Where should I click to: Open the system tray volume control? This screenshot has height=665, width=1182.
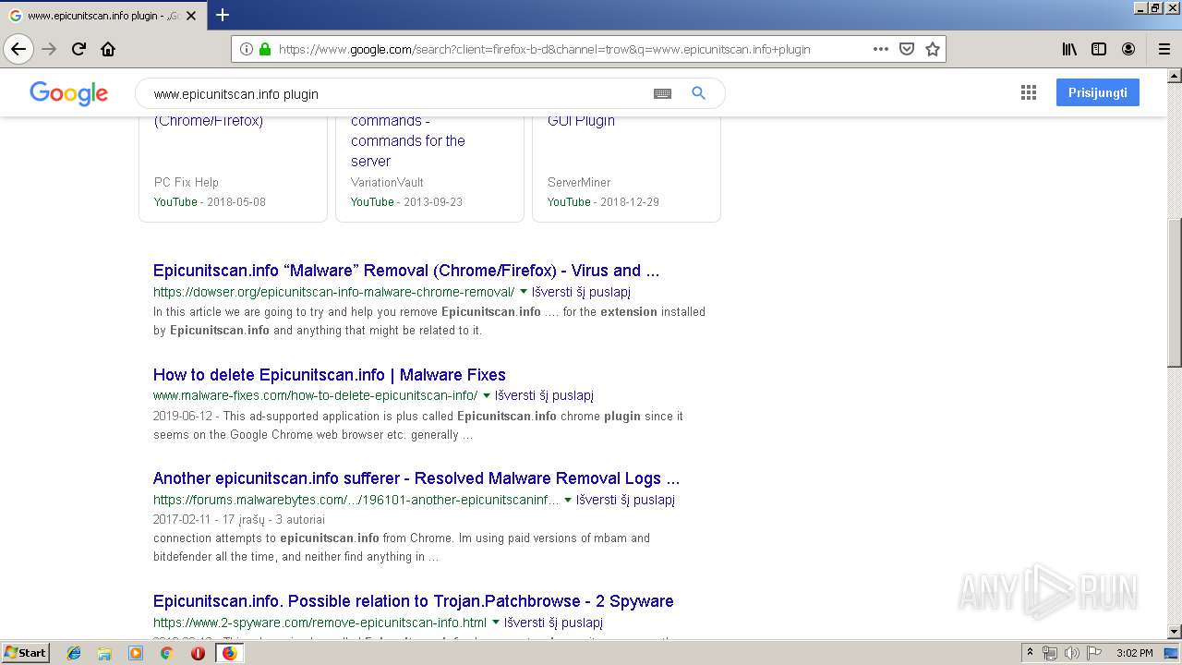tap(1071, 653)
